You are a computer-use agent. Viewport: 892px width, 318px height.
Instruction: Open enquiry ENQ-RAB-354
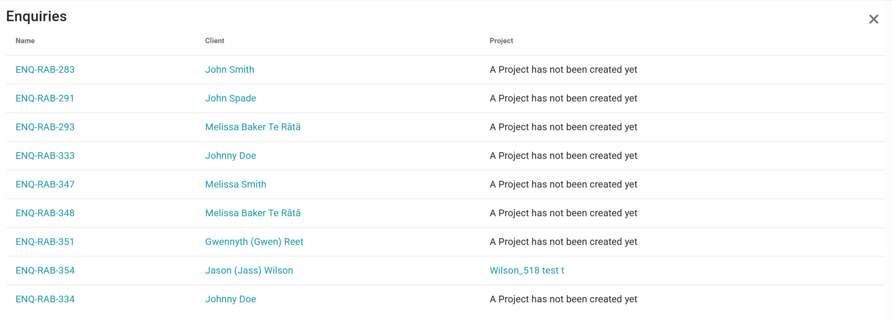(45, 271)
